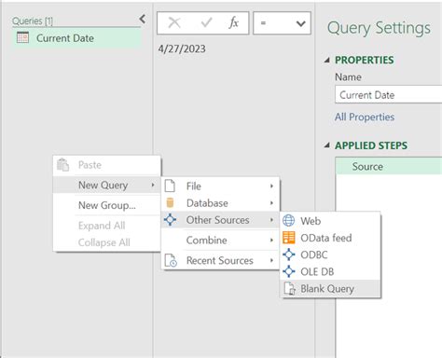The image size is (442, 358).
Task: Select the Current Date query in the list
Action: coord(76,38)
